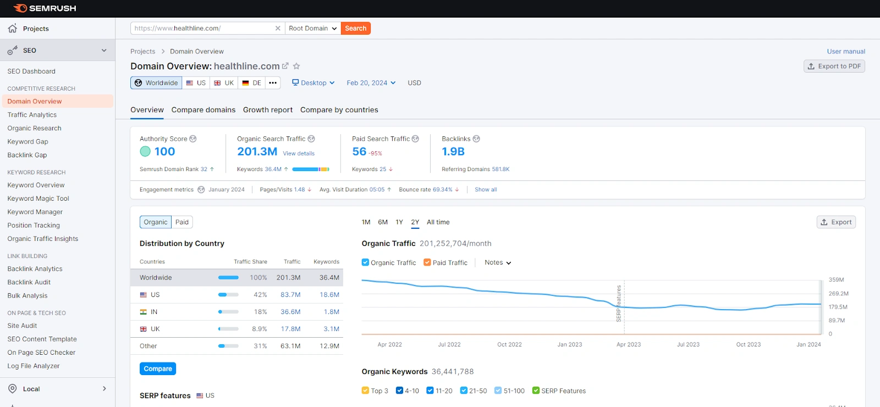Click the US flag in country table
Viewport: 880px width, 407px height.
pos(144,295)
